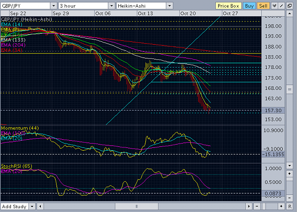Click the 10.9000 momentum axis label
The image size is (297, 212).
[273, 130]
